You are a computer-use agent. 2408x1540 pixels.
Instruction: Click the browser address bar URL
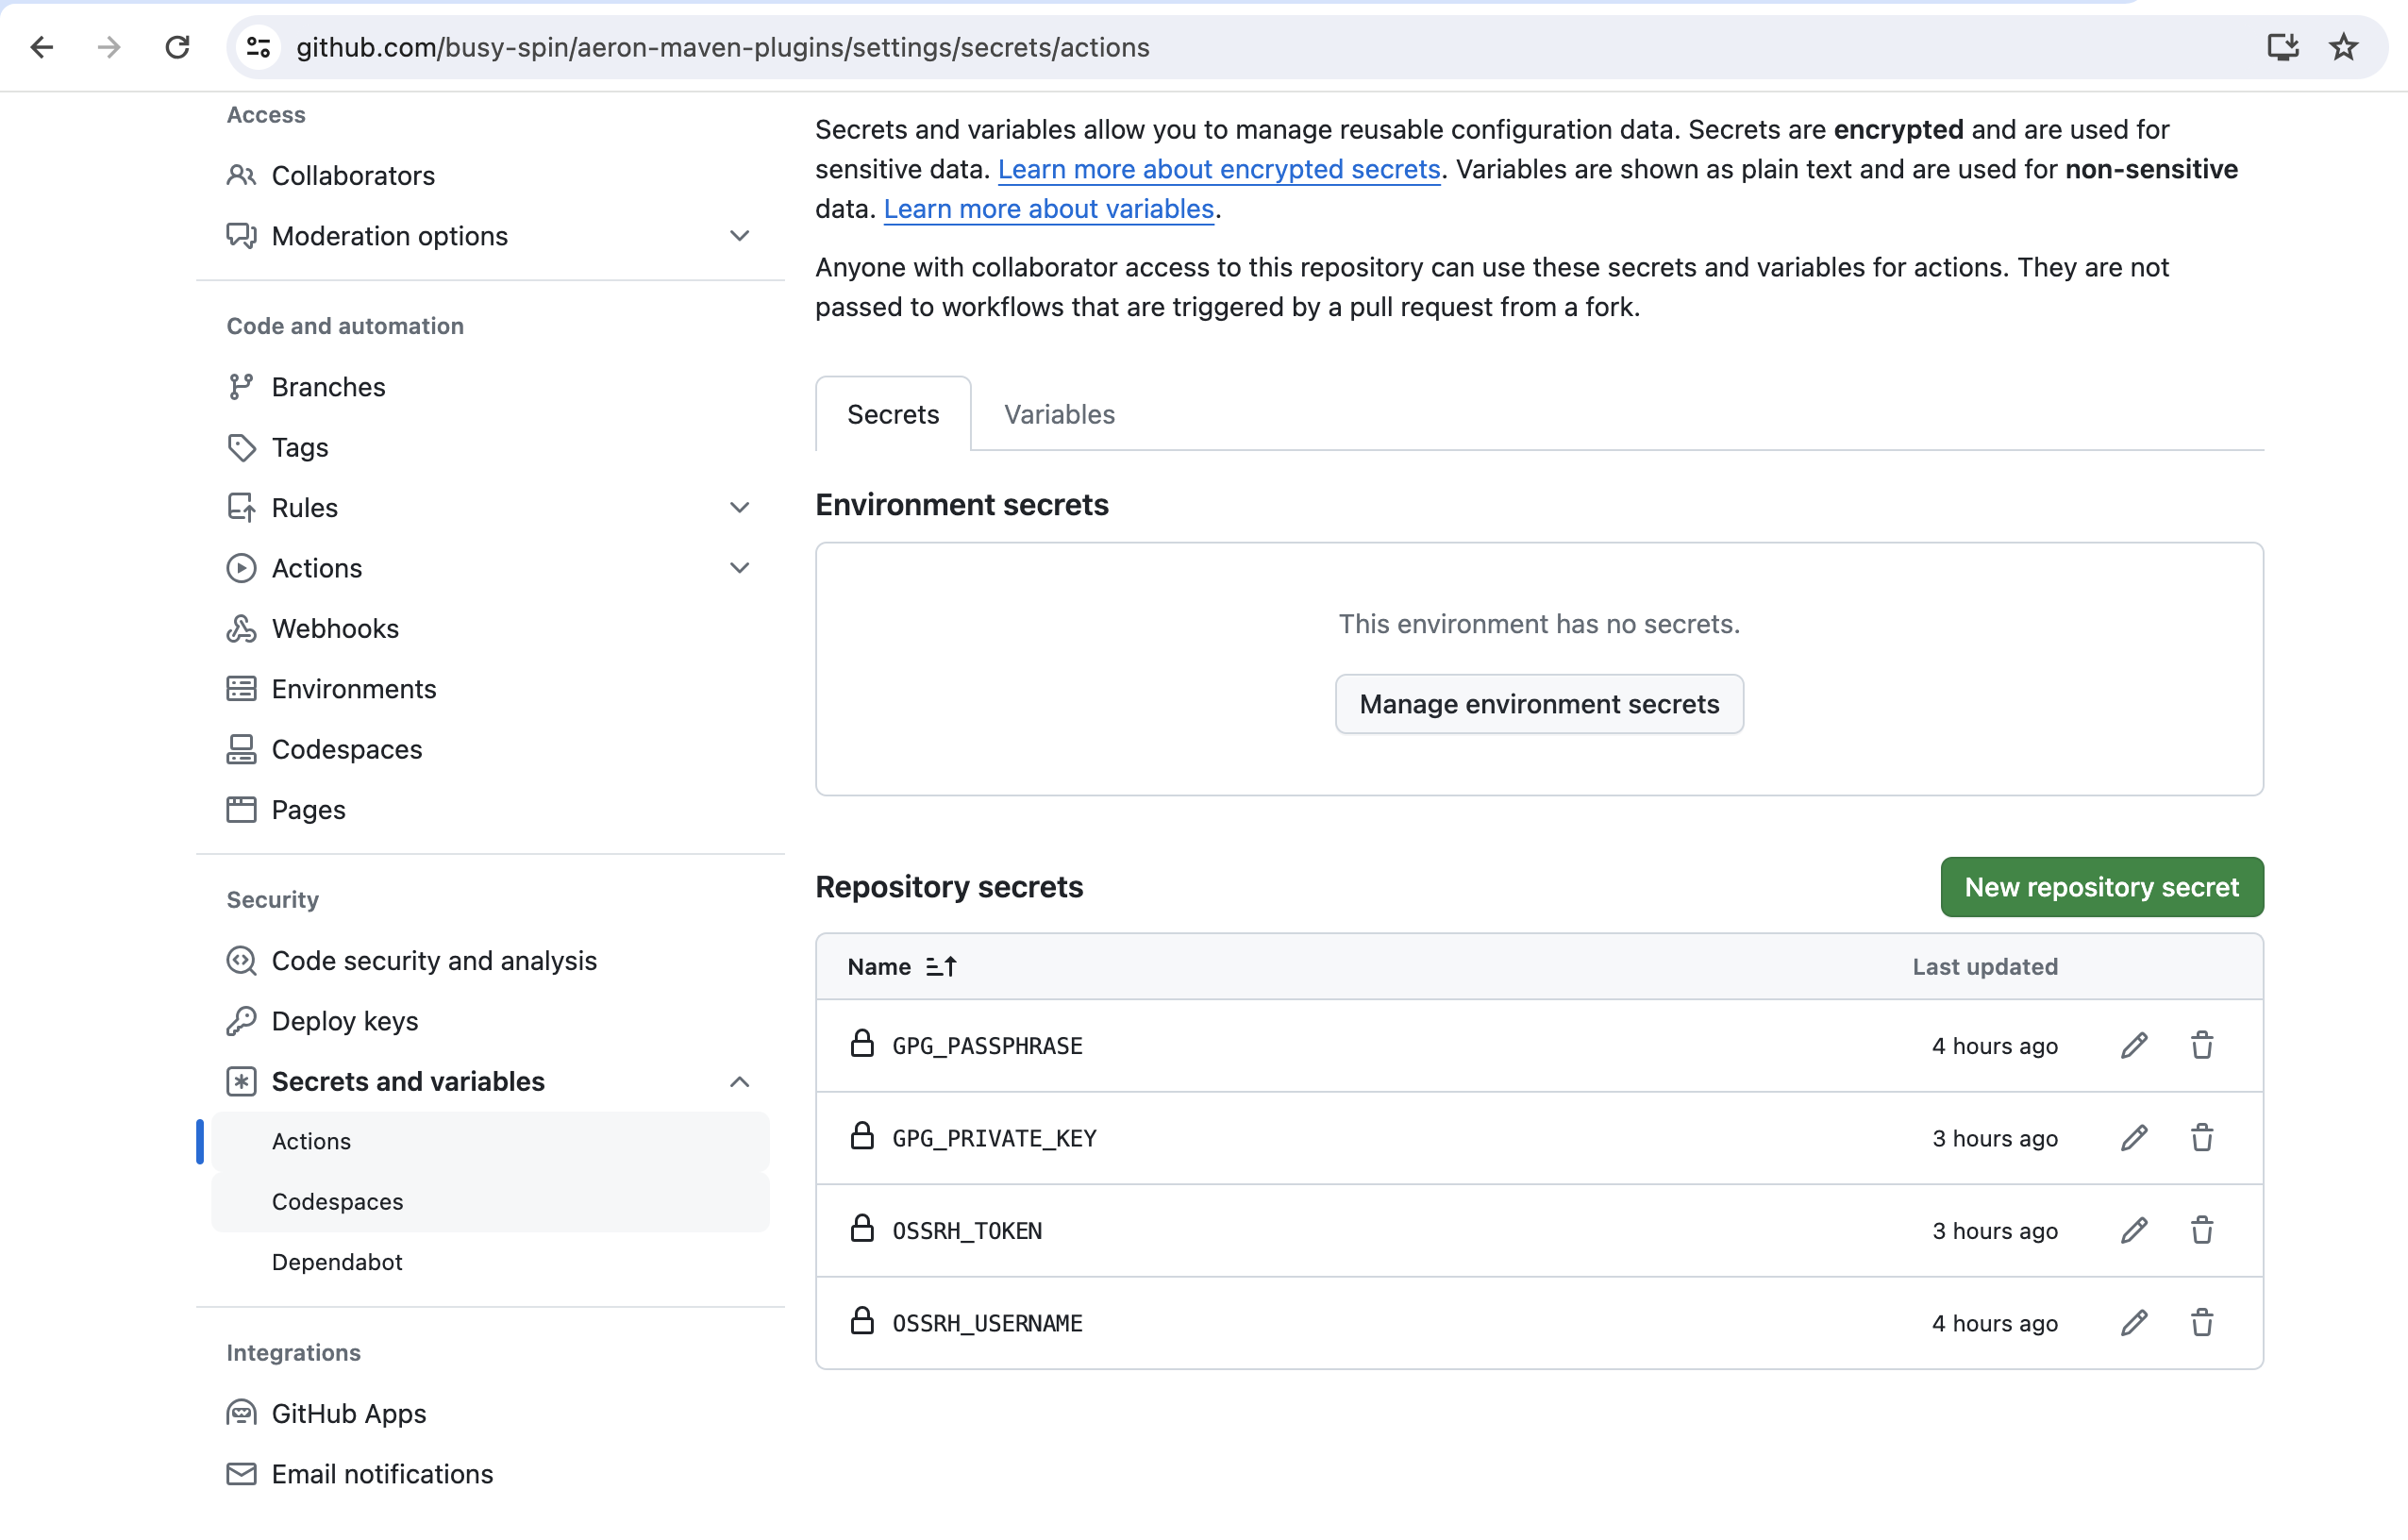coord(723,47)
